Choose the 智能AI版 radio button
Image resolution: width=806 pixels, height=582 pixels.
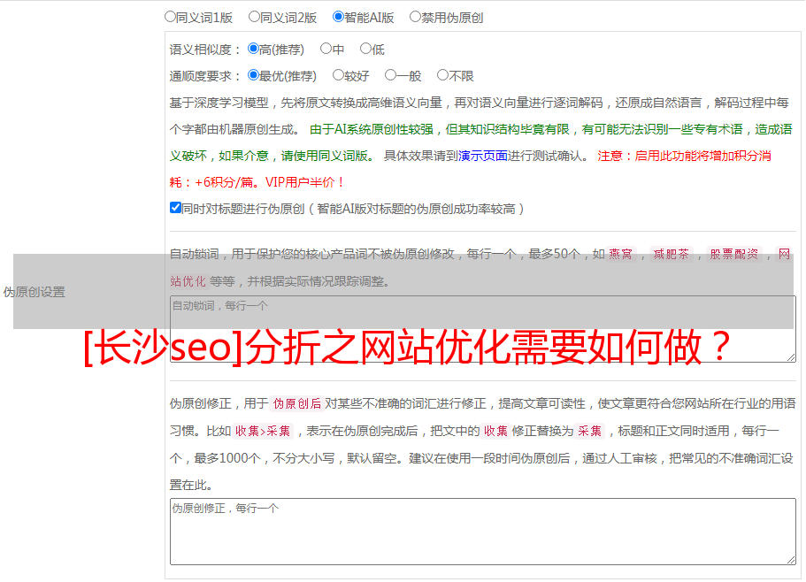click(338, 17)
